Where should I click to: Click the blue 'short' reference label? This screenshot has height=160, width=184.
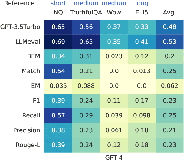coord(59,4)
